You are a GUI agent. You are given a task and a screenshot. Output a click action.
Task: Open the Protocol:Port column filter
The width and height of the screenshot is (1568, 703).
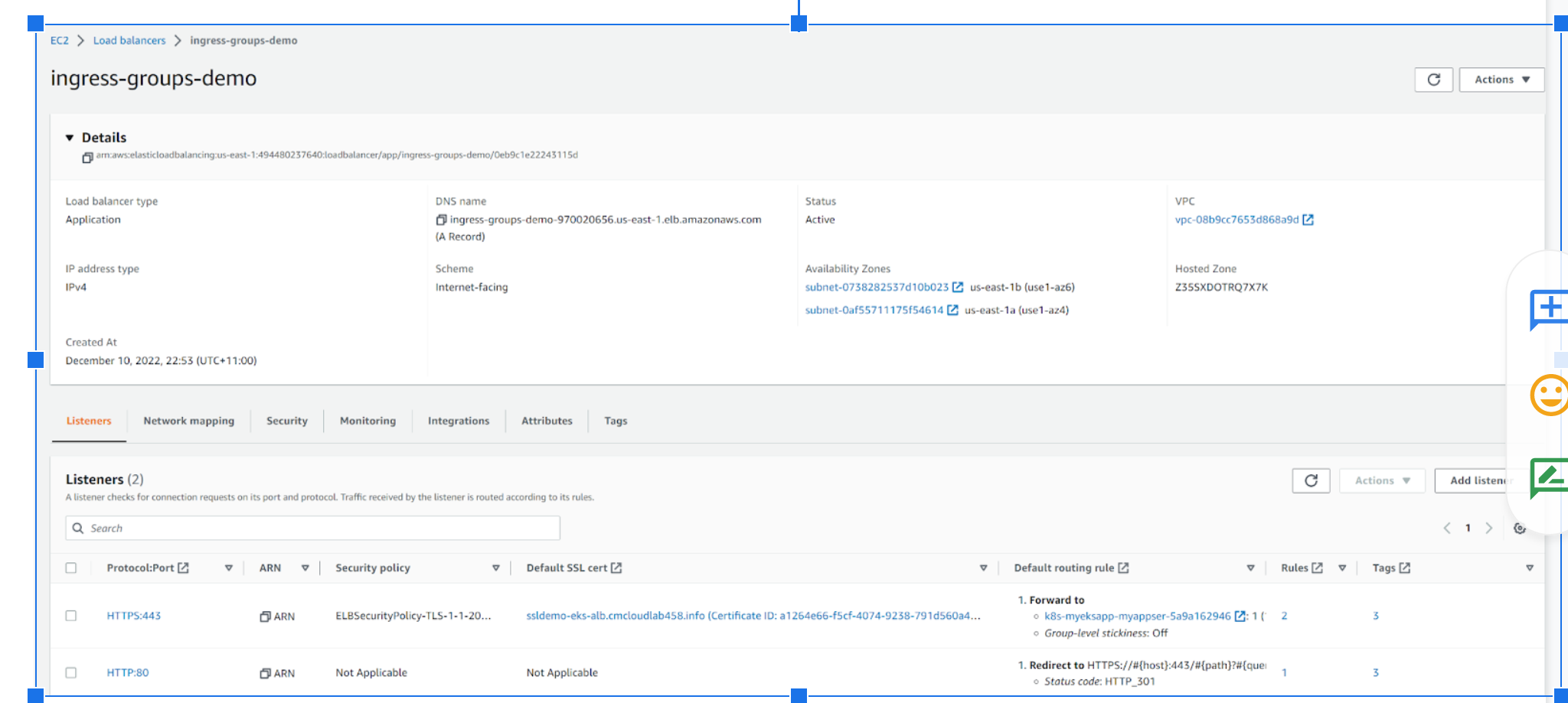click(229, 568)
